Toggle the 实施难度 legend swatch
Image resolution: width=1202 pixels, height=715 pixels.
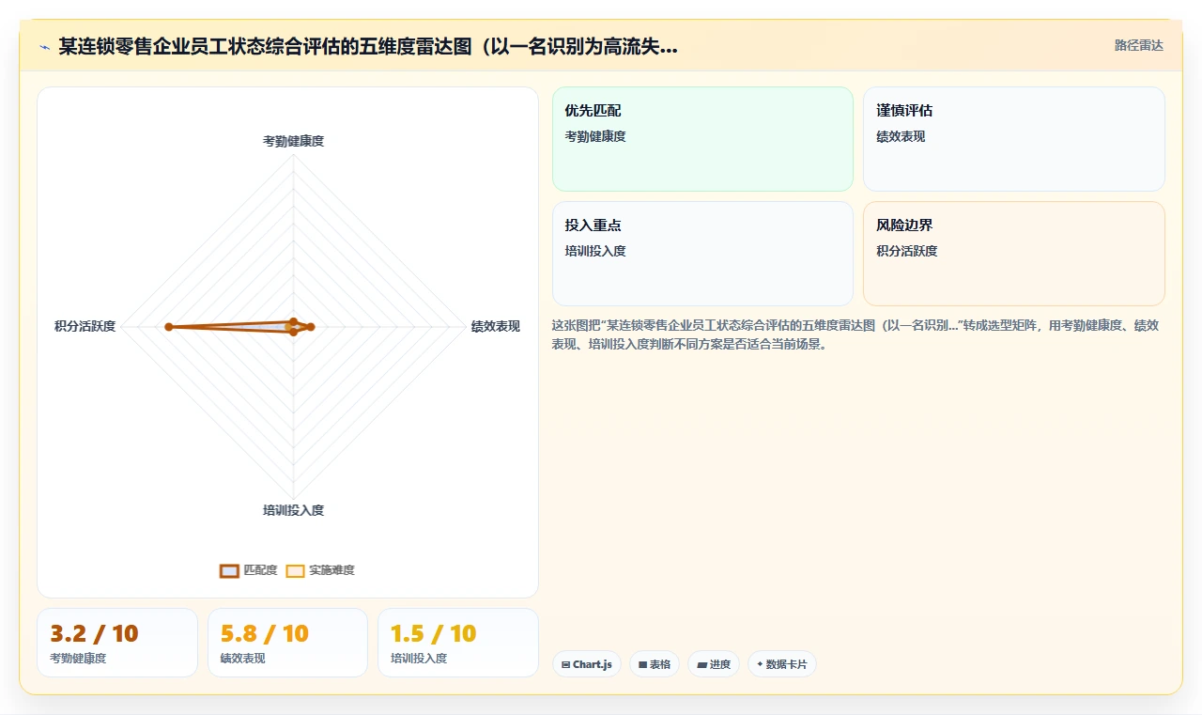coord(295,570)
